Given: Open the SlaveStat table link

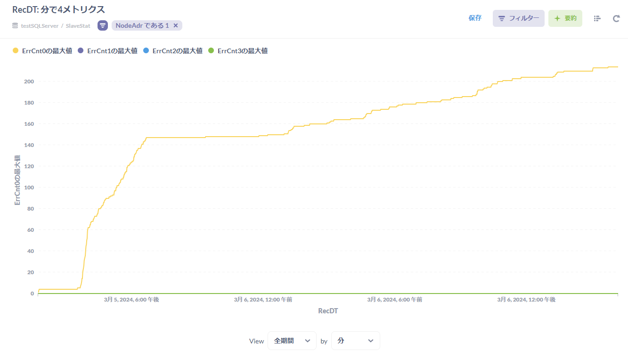Looking at the screenshot, I should [78, 26].
